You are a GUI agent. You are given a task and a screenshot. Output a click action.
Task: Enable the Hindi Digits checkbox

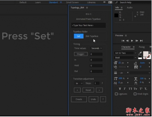tap(135, 94)
